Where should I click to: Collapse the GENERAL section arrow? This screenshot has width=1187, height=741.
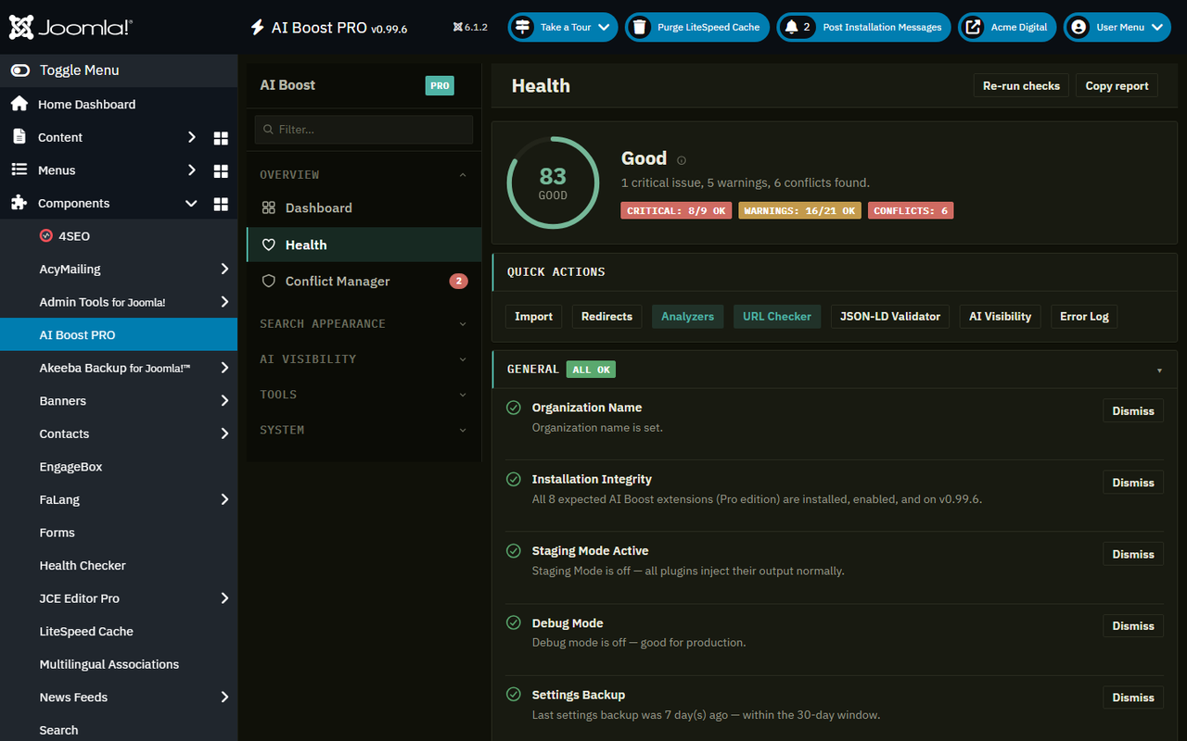tap(1159, 370)
